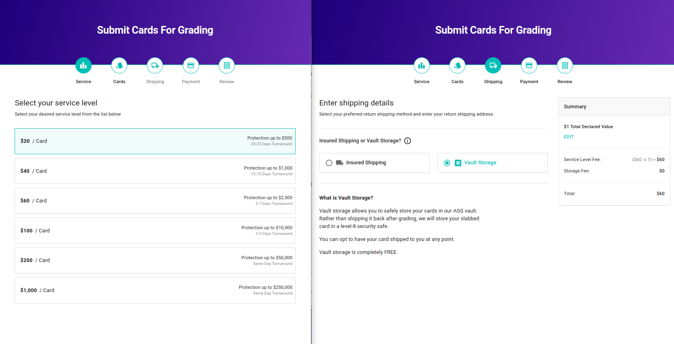Select the Vault Storage radio button
The image size is (674, 344).
pos(447,163)
